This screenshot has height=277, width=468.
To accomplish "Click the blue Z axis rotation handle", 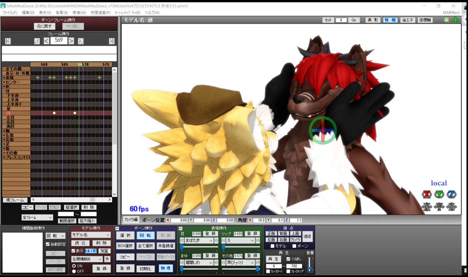I will click(452, 194).
